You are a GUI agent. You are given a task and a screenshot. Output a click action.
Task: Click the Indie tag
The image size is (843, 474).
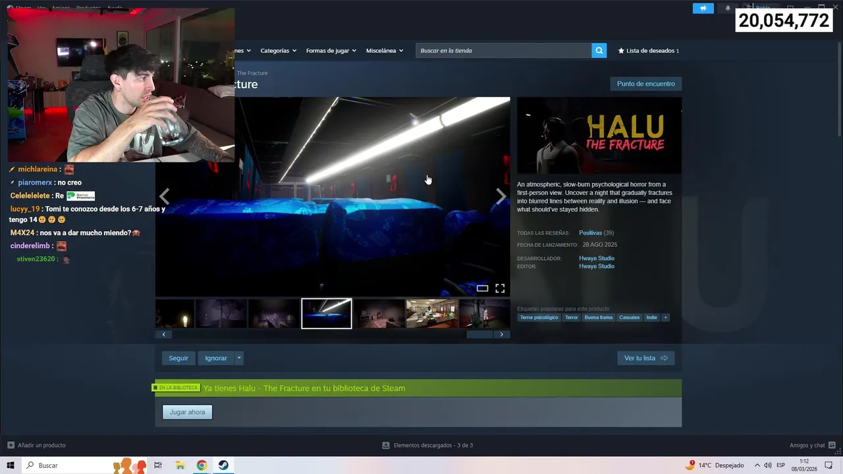point(651,317)
